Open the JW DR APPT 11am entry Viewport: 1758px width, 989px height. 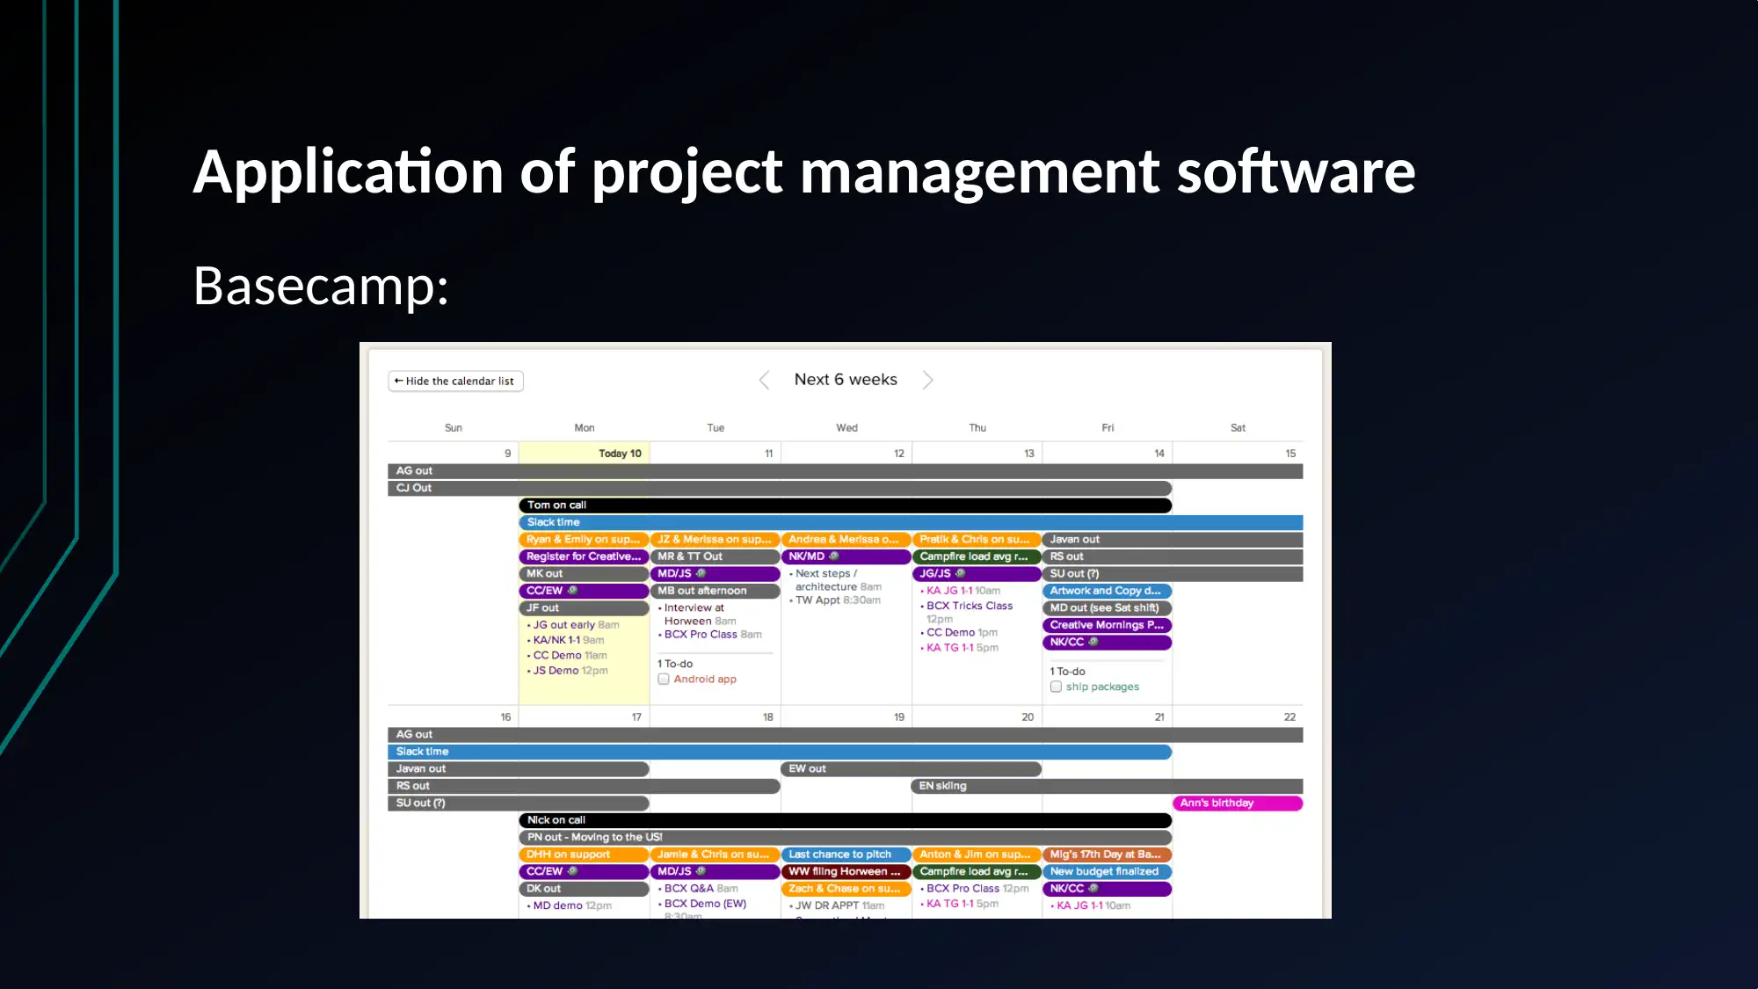(838, 905)
